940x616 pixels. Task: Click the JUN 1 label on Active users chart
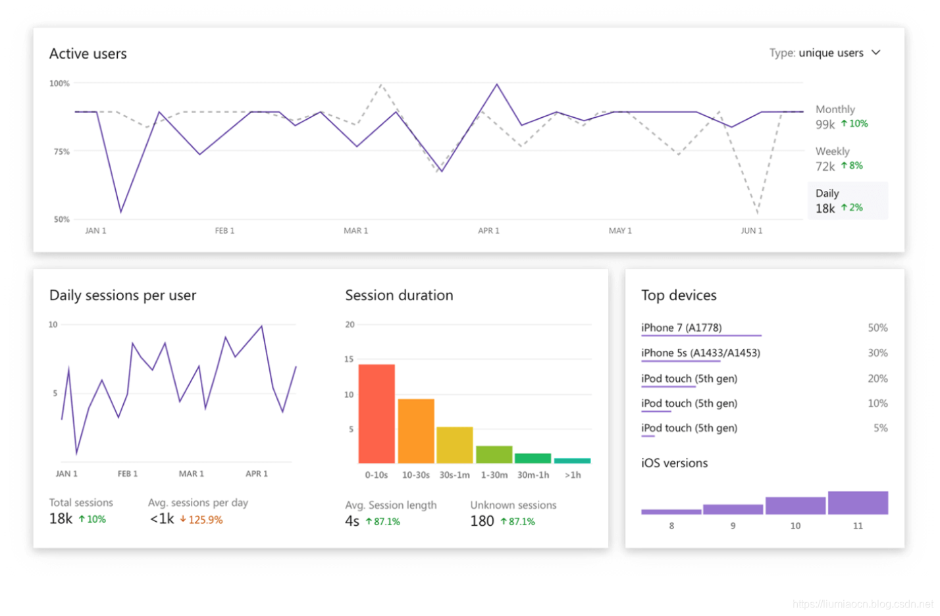(x=752, y=231)
